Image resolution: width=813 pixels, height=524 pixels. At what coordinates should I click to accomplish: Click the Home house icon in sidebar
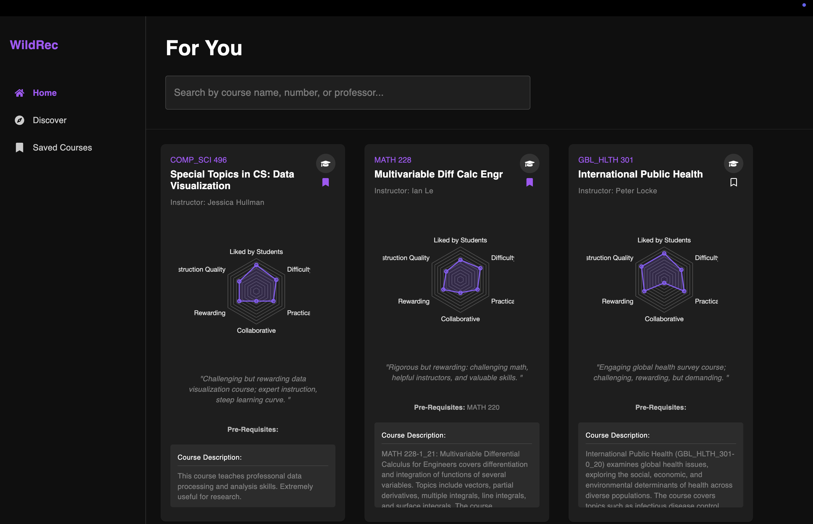tap(19, 93)
